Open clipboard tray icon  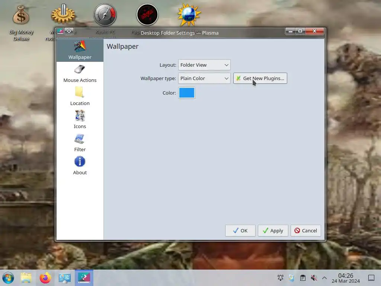point(303,278)
